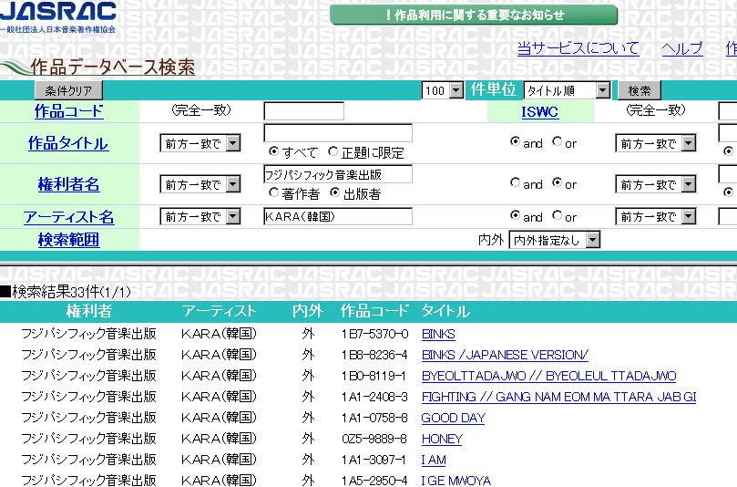The width and height of the screenshot is (737, 487).
Task: Select 'or' radio in 権利者名 row
Action: click(557, 182)
